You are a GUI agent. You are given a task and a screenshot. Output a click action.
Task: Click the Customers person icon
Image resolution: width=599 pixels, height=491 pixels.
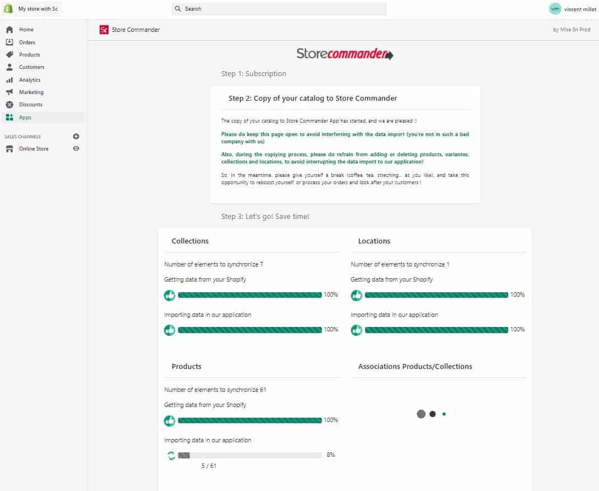tap(10, 67)
